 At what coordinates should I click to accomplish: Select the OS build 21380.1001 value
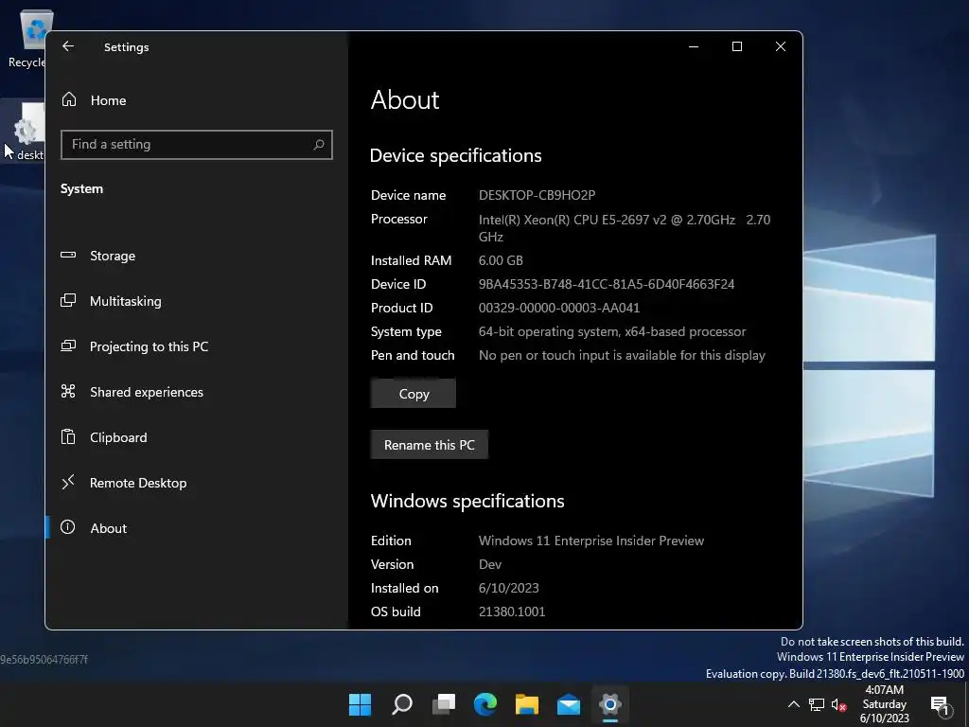click(512, 612)
